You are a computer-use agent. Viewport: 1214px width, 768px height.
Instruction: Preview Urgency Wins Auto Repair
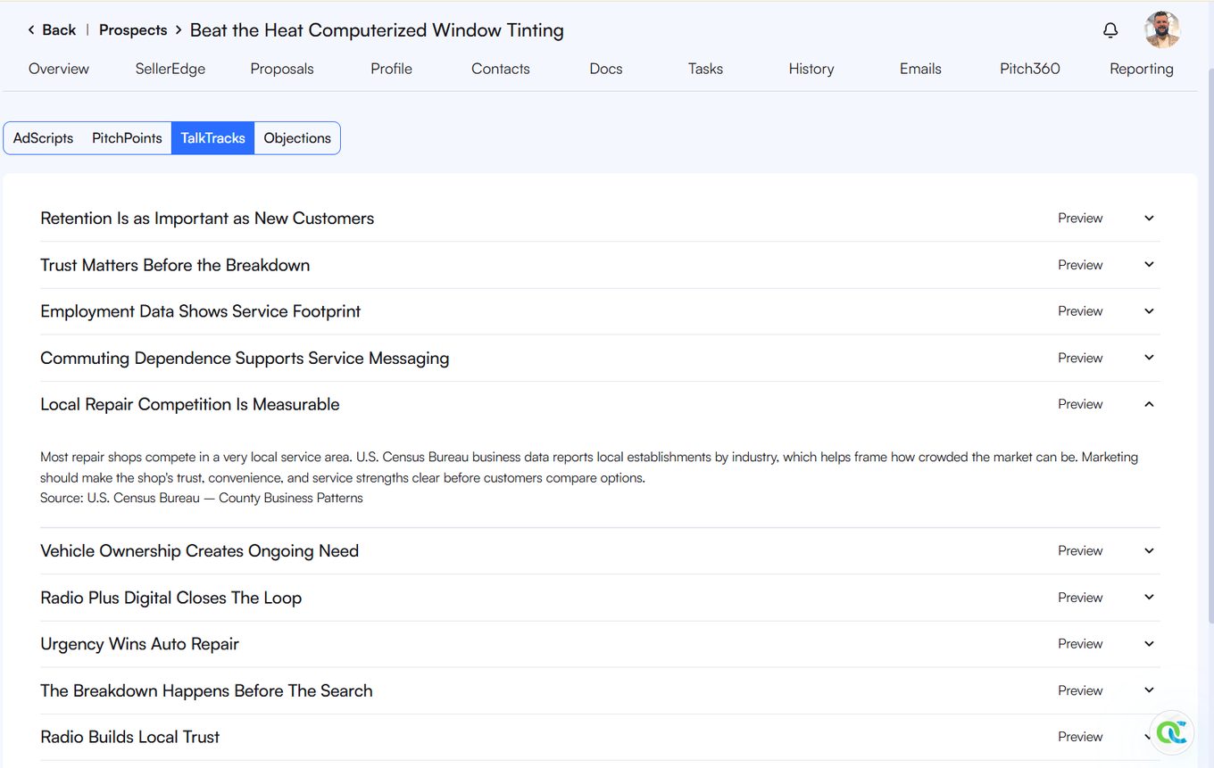1080,644
